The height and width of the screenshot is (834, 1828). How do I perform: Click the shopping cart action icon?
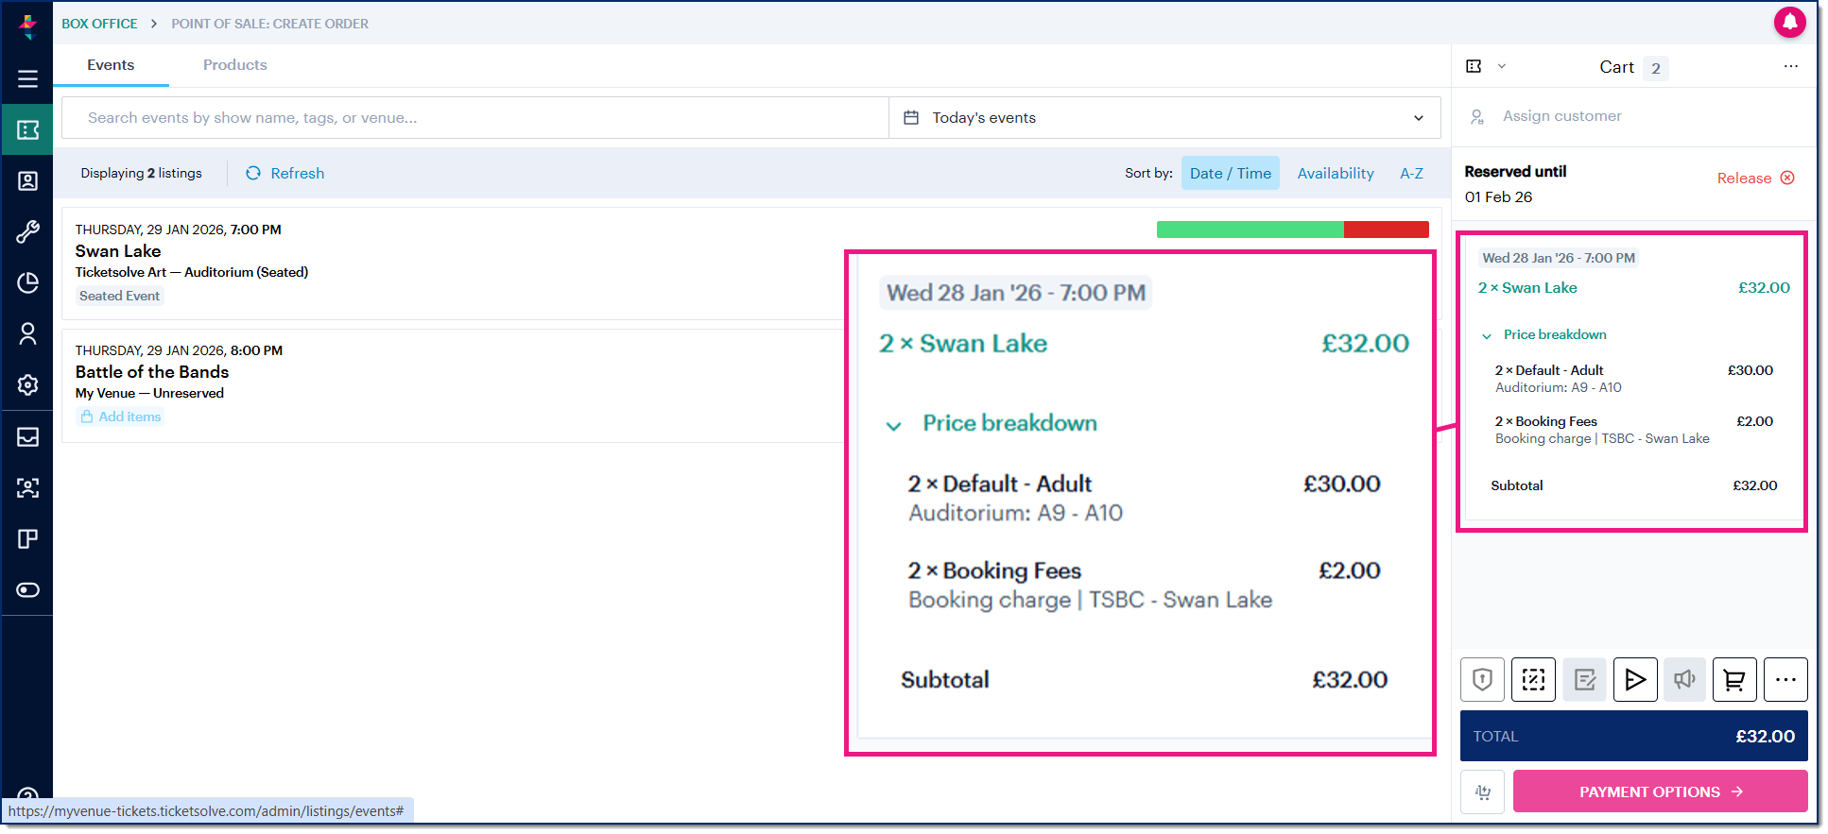pos(1734,679)
